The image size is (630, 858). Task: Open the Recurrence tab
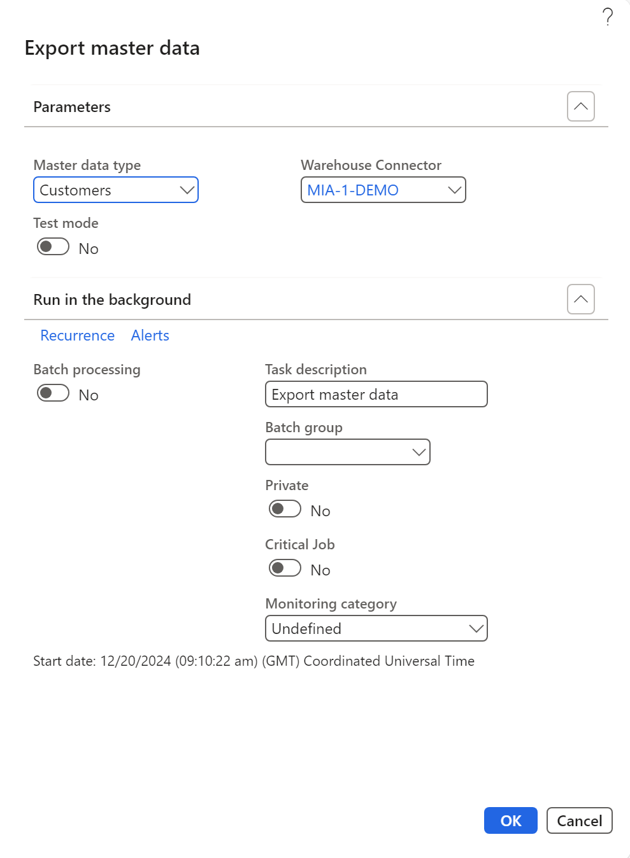pos(77,335)
